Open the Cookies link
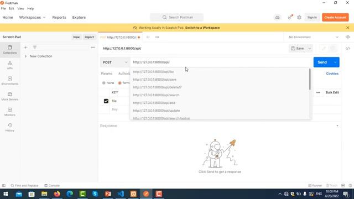 (x=332, y=74)
